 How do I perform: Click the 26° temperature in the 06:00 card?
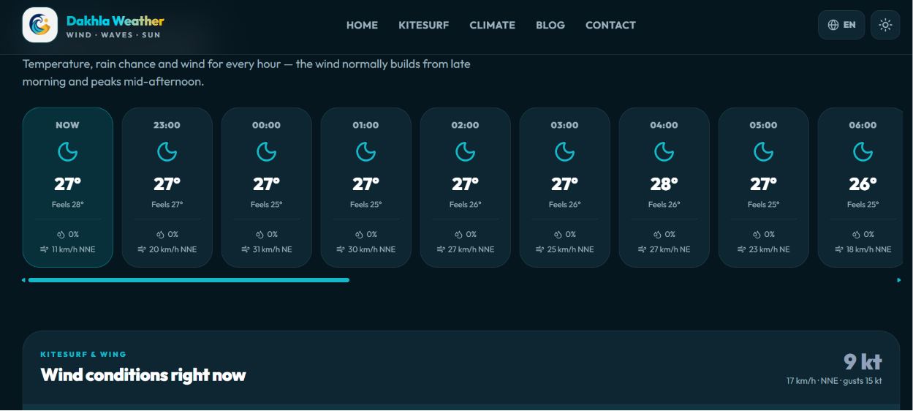(863, 184)
